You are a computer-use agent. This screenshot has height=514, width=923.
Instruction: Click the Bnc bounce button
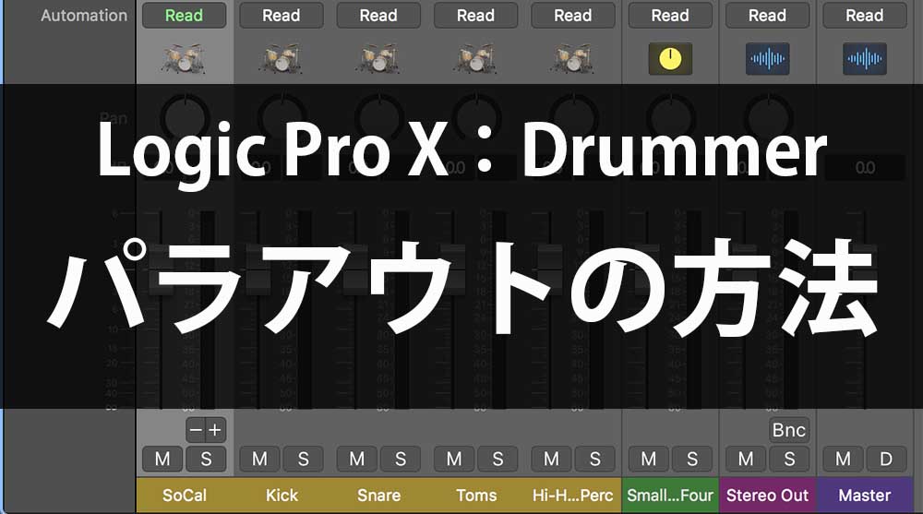point(789,430)
